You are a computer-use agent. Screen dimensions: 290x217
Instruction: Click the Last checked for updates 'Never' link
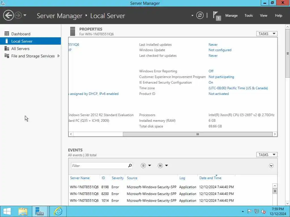(x=213, y=56)
